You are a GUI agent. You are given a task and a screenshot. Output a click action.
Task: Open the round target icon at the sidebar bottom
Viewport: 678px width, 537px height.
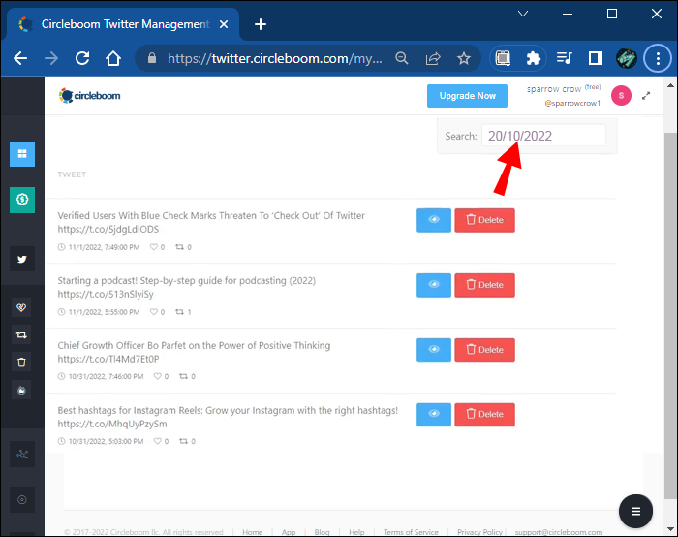(22, 500)
